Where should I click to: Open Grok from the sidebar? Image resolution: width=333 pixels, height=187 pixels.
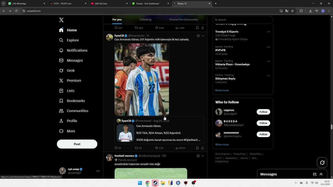(x=67, y=71)
